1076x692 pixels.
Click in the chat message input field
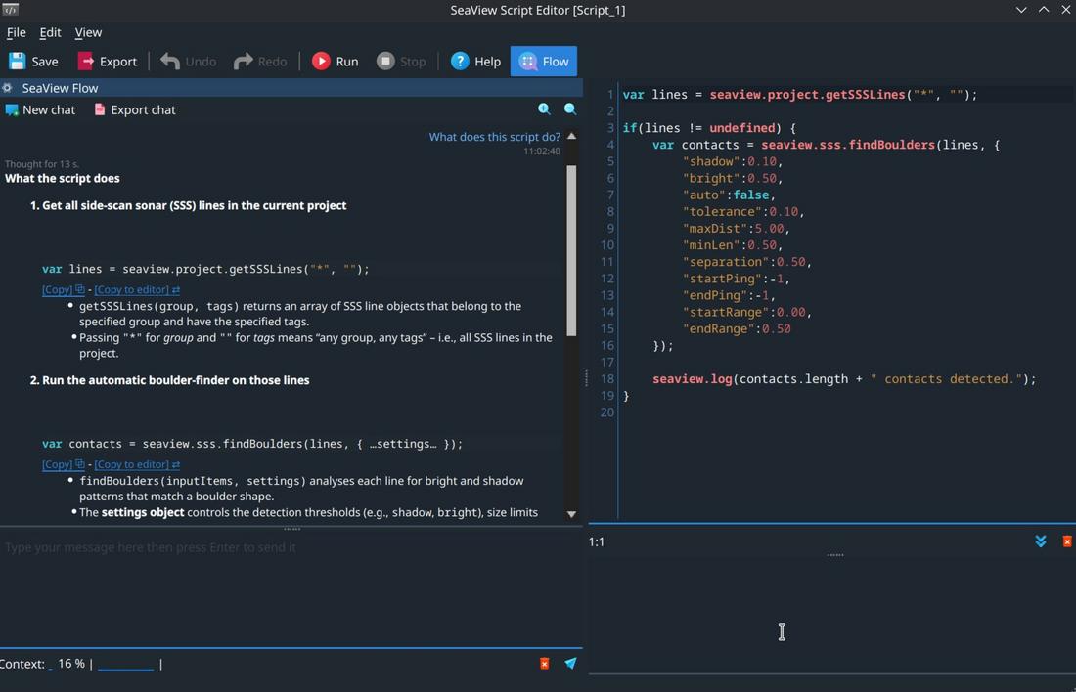click(x=284, y=586)
